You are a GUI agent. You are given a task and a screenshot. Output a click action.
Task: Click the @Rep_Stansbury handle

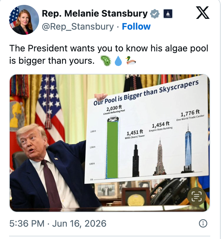tap(78, 27)
